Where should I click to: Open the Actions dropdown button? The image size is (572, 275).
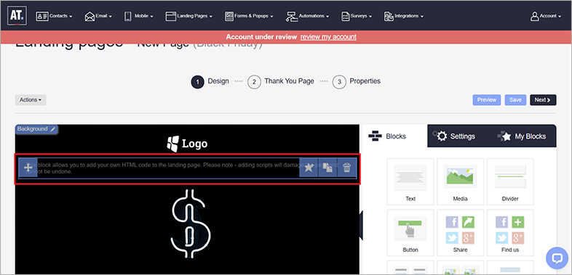[31, 99]
